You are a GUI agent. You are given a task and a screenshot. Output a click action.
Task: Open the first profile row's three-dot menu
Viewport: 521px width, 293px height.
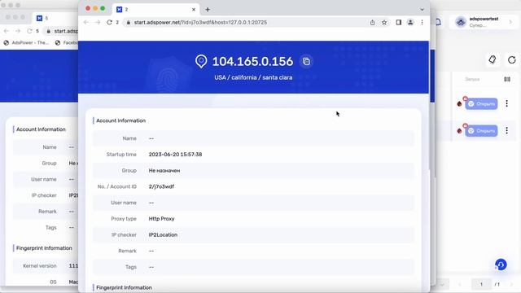pyautogui.click(x=506, y=103)
